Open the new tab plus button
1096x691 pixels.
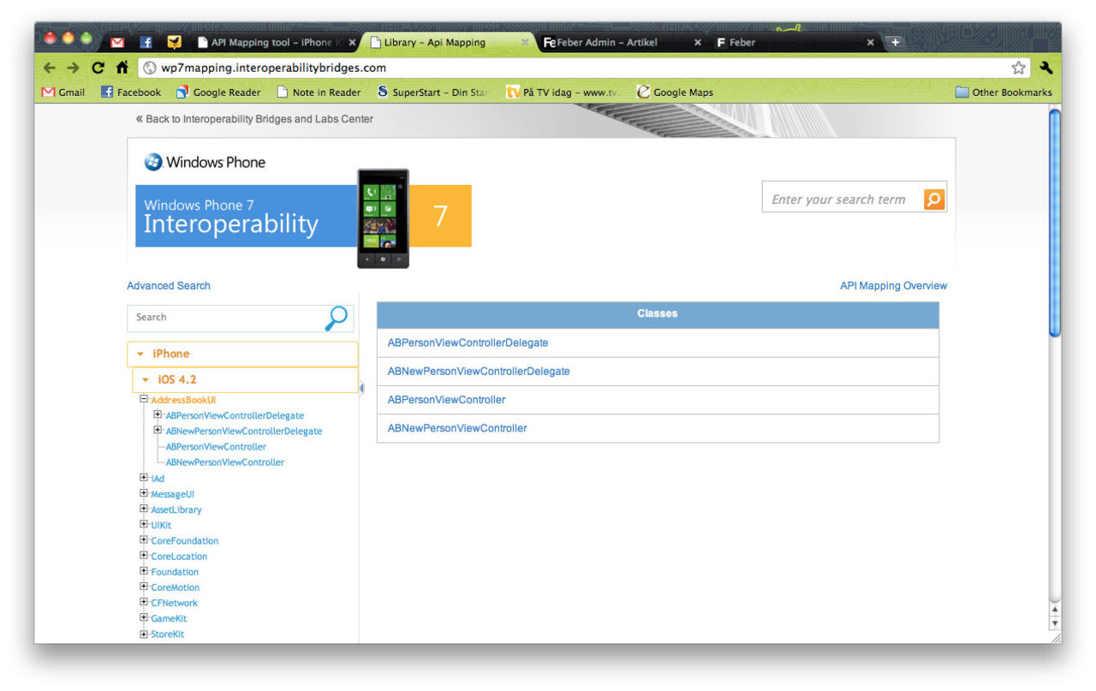point(895,42)
